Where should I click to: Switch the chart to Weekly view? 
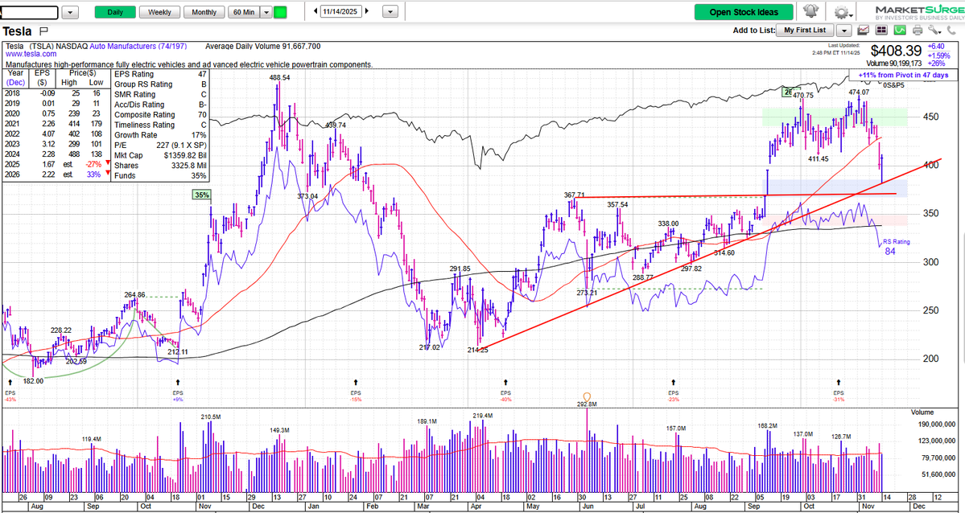(x=159, y=11)
